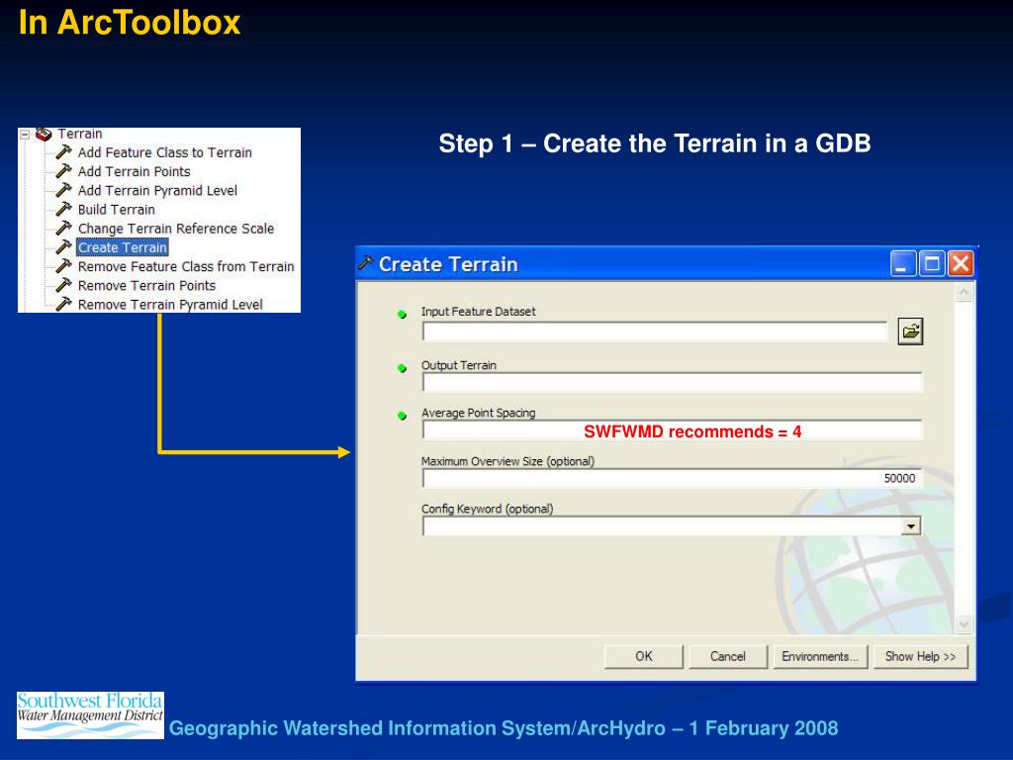Viewport: 1013px width, 760px height.
Task: Click the hammer icon beside Build Terrain
Action: pyautogui.click(x=63, y=210)
